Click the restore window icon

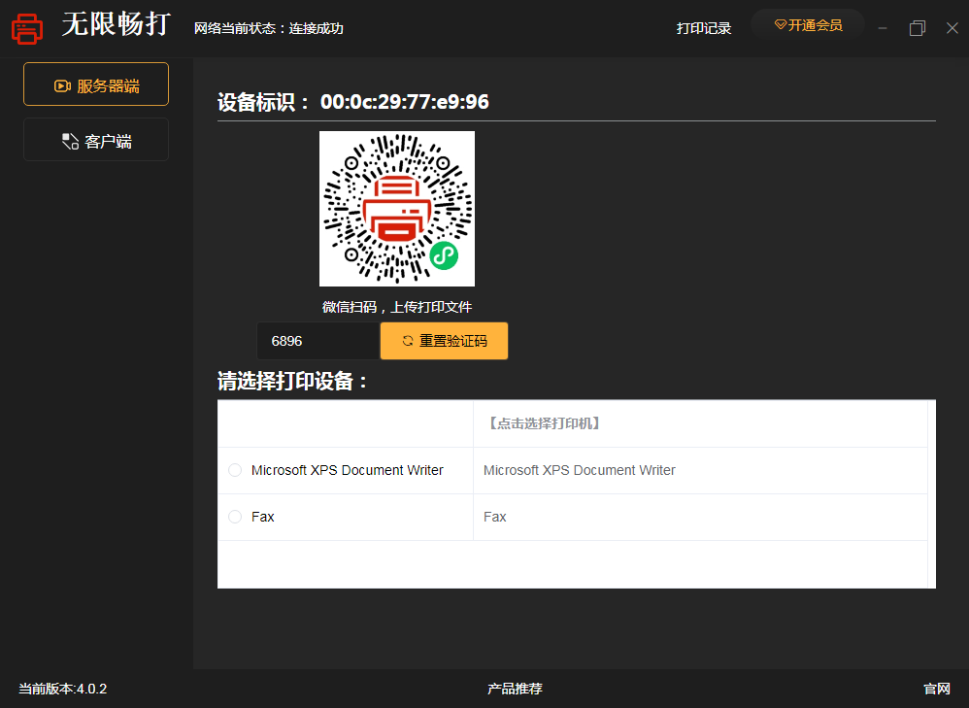917,28
